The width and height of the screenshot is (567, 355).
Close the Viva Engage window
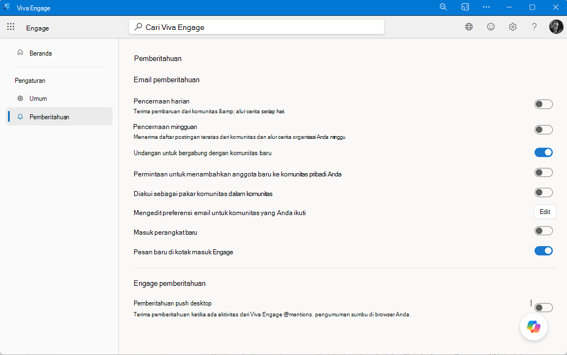(556, 7)
